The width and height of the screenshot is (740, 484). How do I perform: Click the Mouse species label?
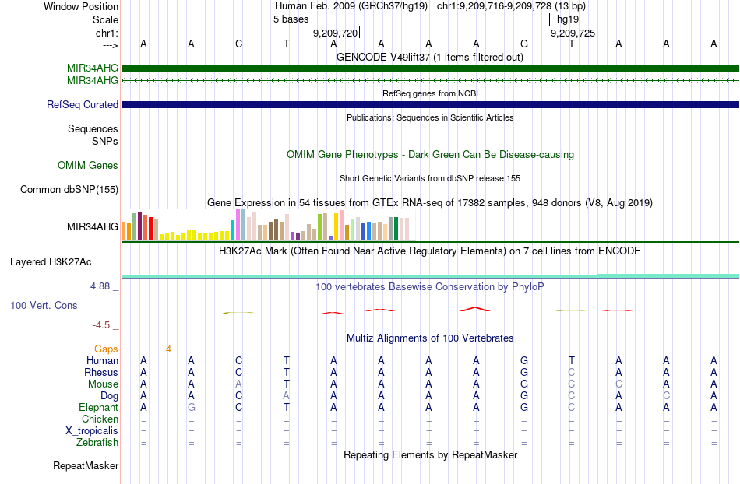coord(103,384)
